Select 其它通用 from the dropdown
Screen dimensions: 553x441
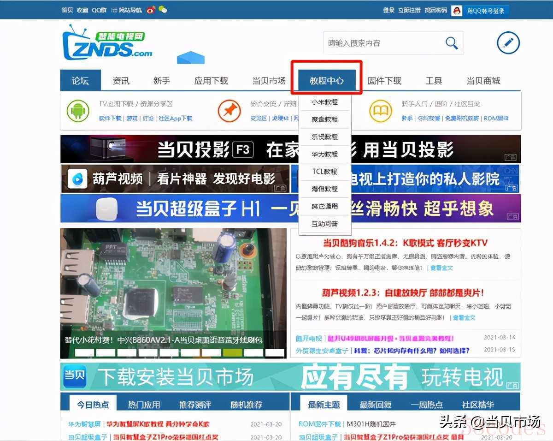tap(325, 206)
